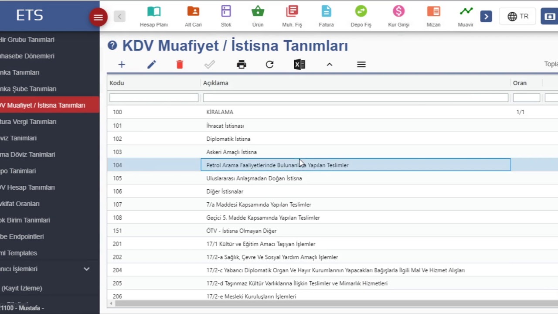This screenshot has height=314, width=558.
Task: Select row with code 204
Action: click(332, 270)
